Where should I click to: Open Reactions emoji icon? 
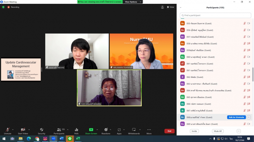click(106, 130)
